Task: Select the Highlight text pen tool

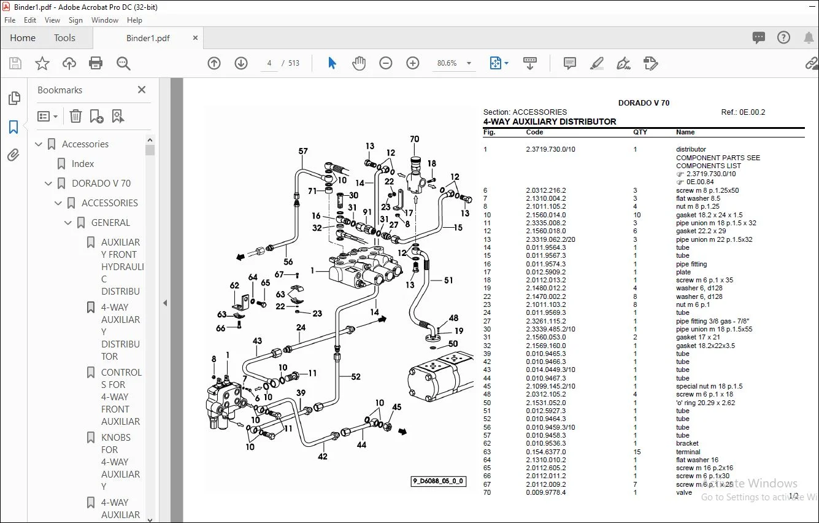Action: click(x=596, y=63)
